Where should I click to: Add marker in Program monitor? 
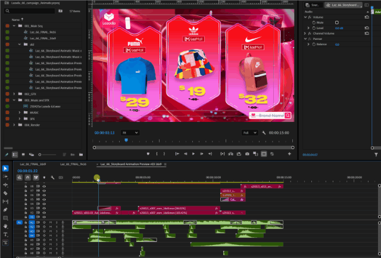[148, 154]
